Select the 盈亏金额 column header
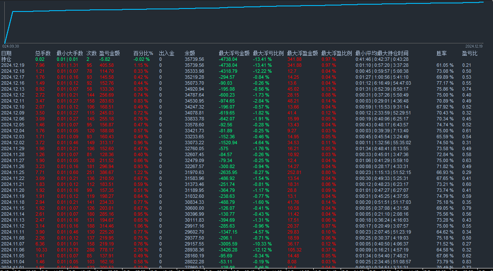 [109, 53]
